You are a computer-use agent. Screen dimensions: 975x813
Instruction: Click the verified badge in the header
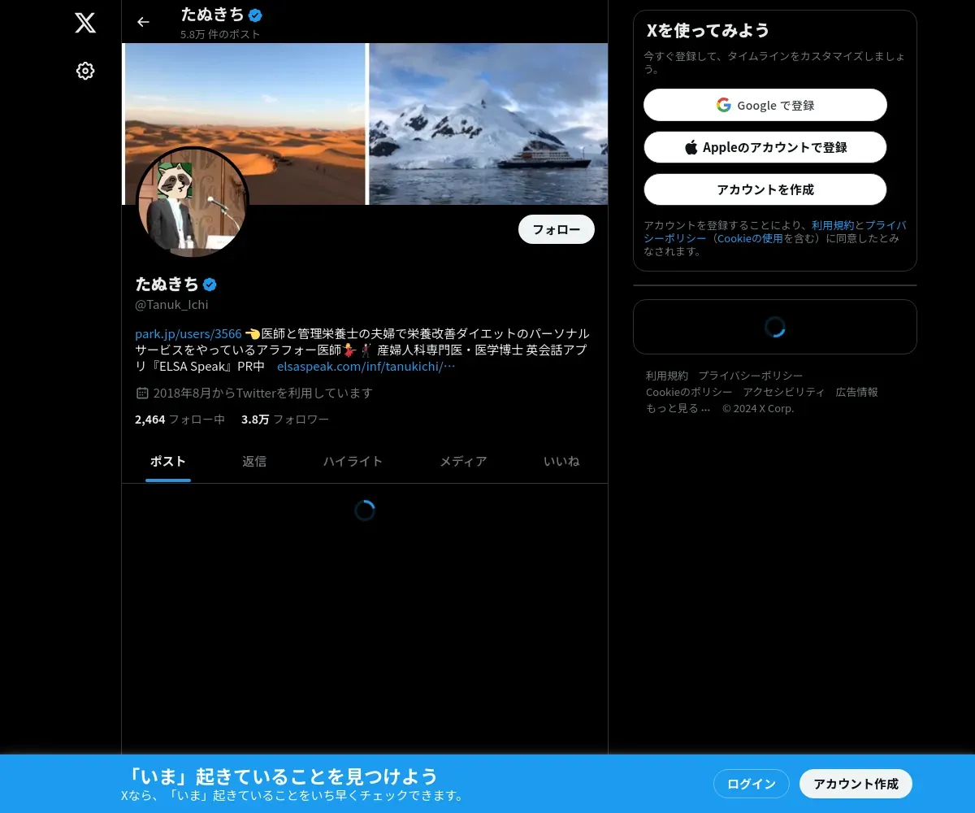(255, 15)
